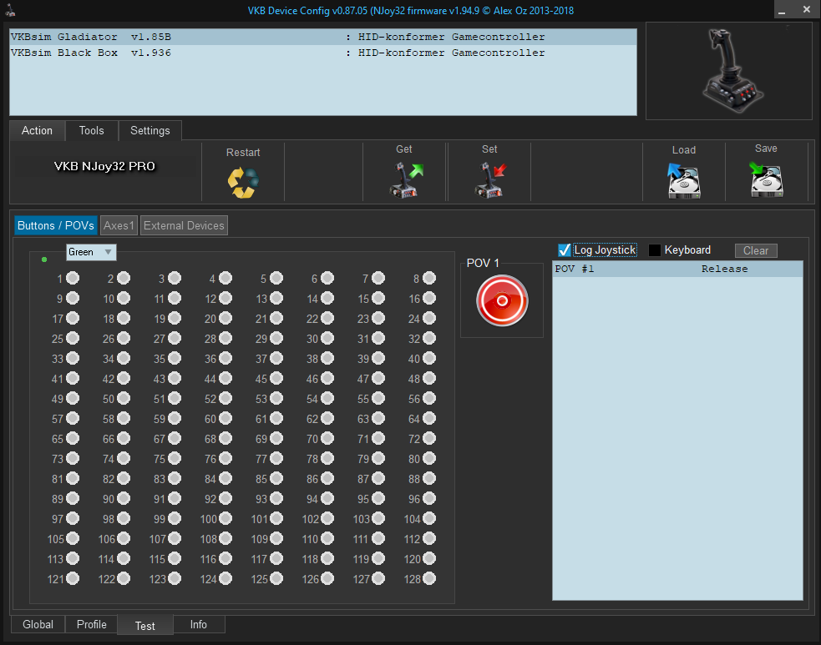Image resolution: width=821 pixels, height=645 pixels.
Task: Disable the Log Joystick checkbox
Action: (565, 250)
